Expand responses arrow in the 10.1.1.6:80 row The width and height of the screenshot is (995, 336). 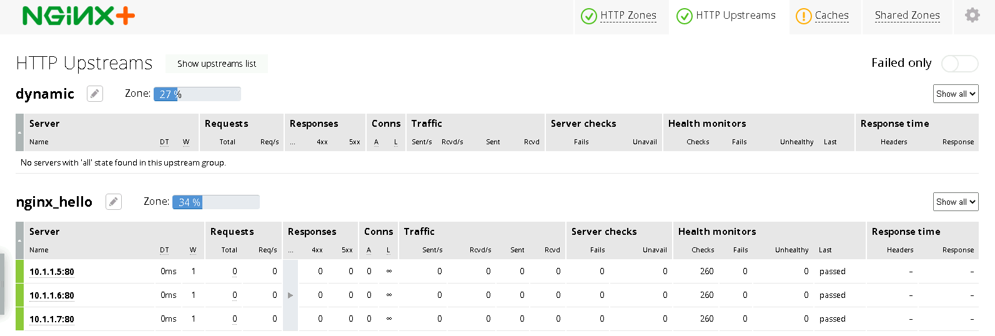tap(290, 295)
